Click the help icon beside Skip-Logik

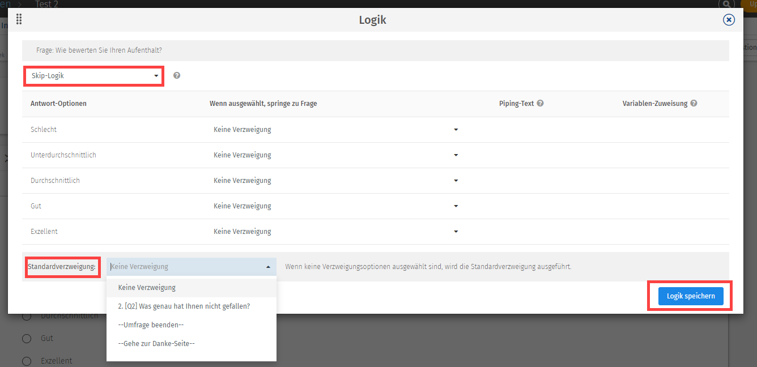point(177,75)
